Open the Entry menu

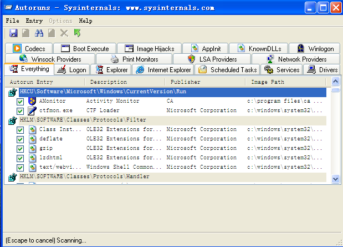(34, 21)
